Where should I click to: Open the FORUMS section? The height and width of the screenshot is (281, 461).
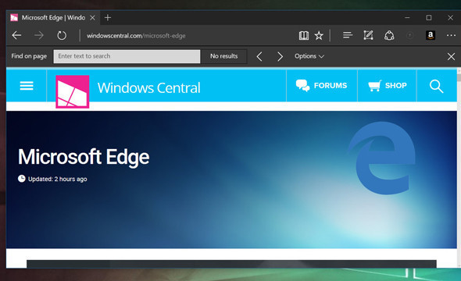[x=321, y=85]
